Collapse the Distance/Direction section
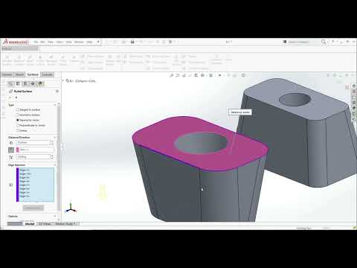The image size is (357, 268). click(55, 137)
